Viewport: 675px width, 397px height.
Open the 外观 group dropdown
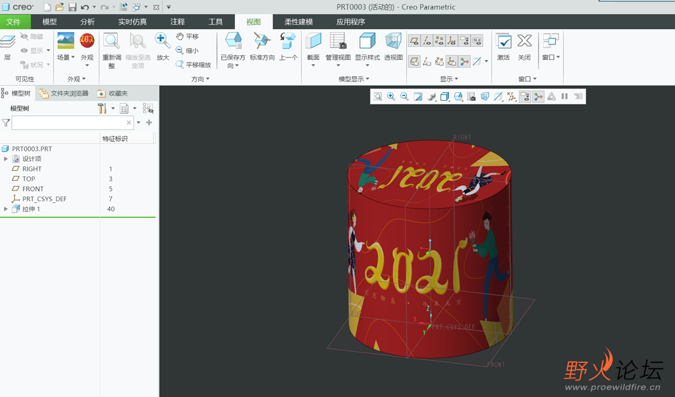(x=77, y=79)
